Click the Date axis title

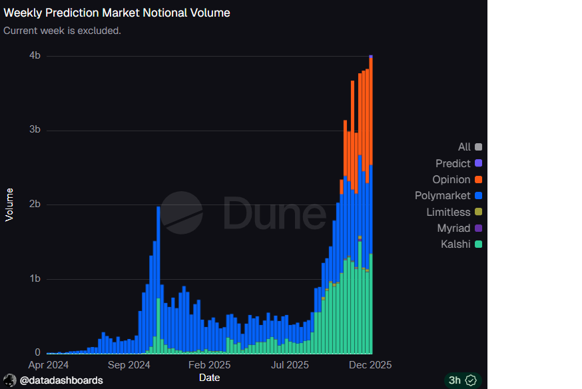coord(209,378)
